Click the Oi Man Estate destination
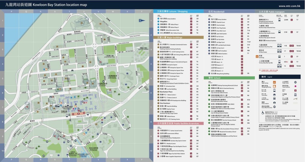The image size is (305, 162). [x=263, y=51]
